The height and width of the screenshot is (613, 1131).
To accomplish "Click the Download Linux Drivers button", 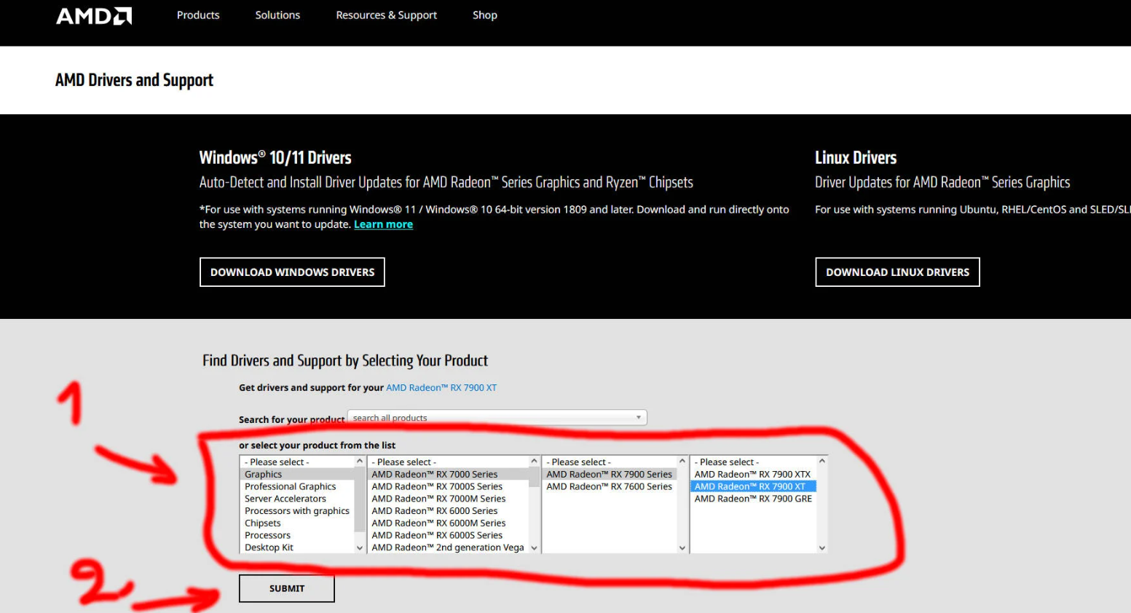I will [897, 272].
